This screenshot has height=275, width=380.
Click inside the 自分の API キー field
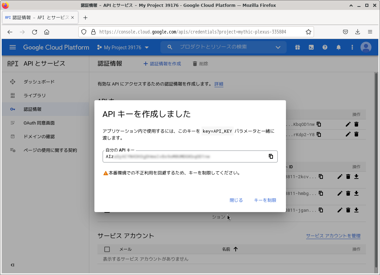point(188,156)
